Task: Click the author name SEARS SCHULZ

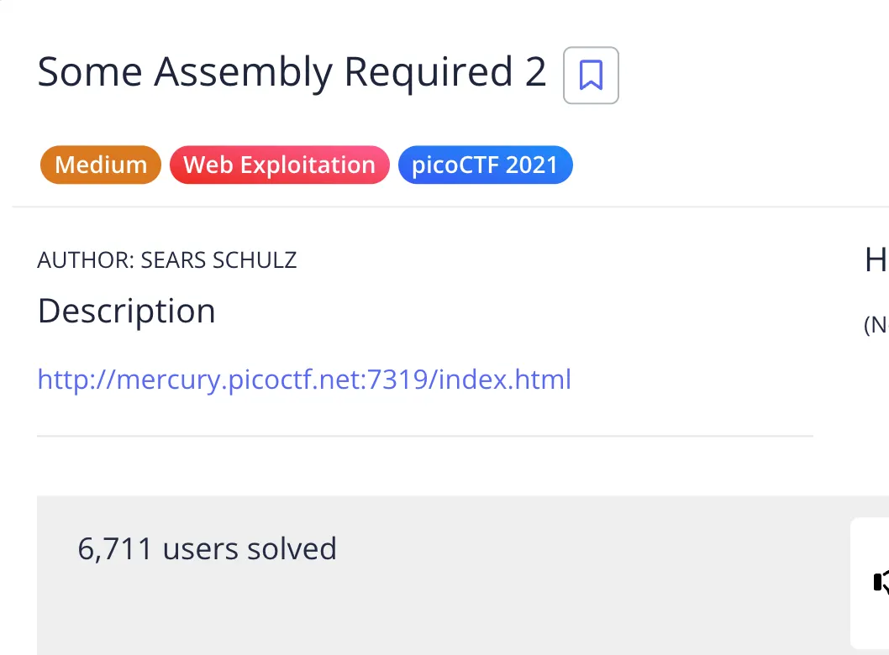Action: (218, 260)
